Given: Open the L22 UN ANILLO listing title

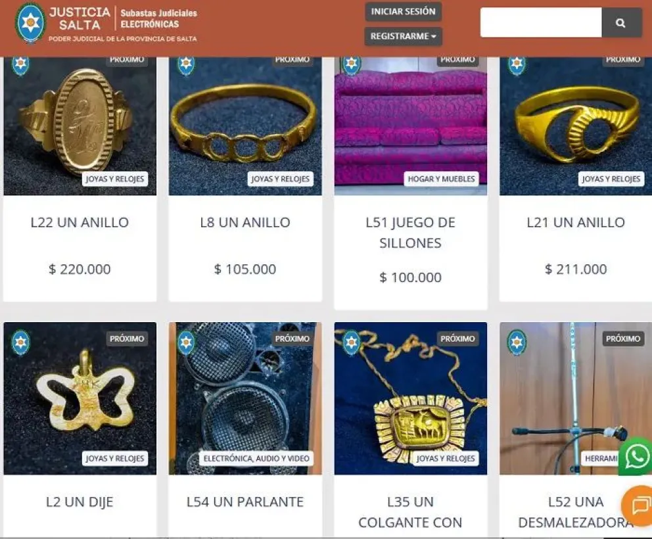Looking at the screenshot, I should 80,223.
